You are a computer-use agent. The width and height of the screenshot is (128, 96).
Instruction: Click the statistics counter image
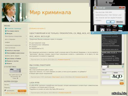pos(15,70)
